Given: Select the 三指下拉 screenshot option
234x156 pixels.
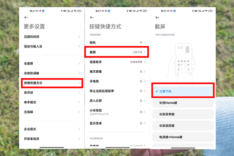Looking at the screenshot, I should click(x=183, y=91).
